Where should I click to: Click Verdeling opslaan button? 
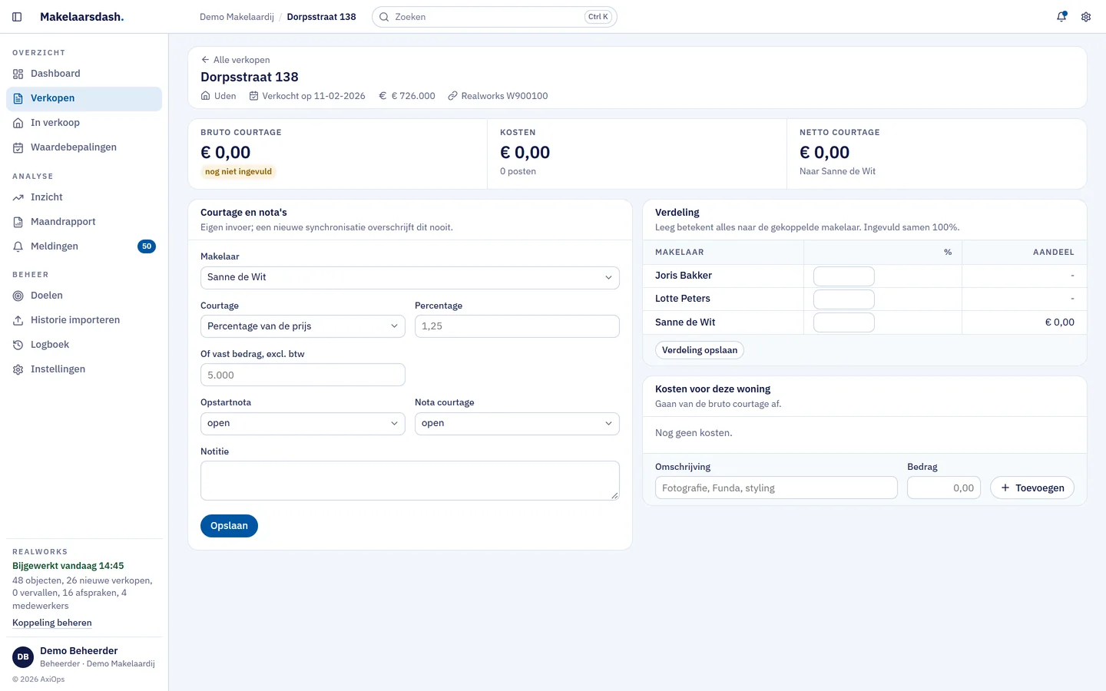pos(700,350)
